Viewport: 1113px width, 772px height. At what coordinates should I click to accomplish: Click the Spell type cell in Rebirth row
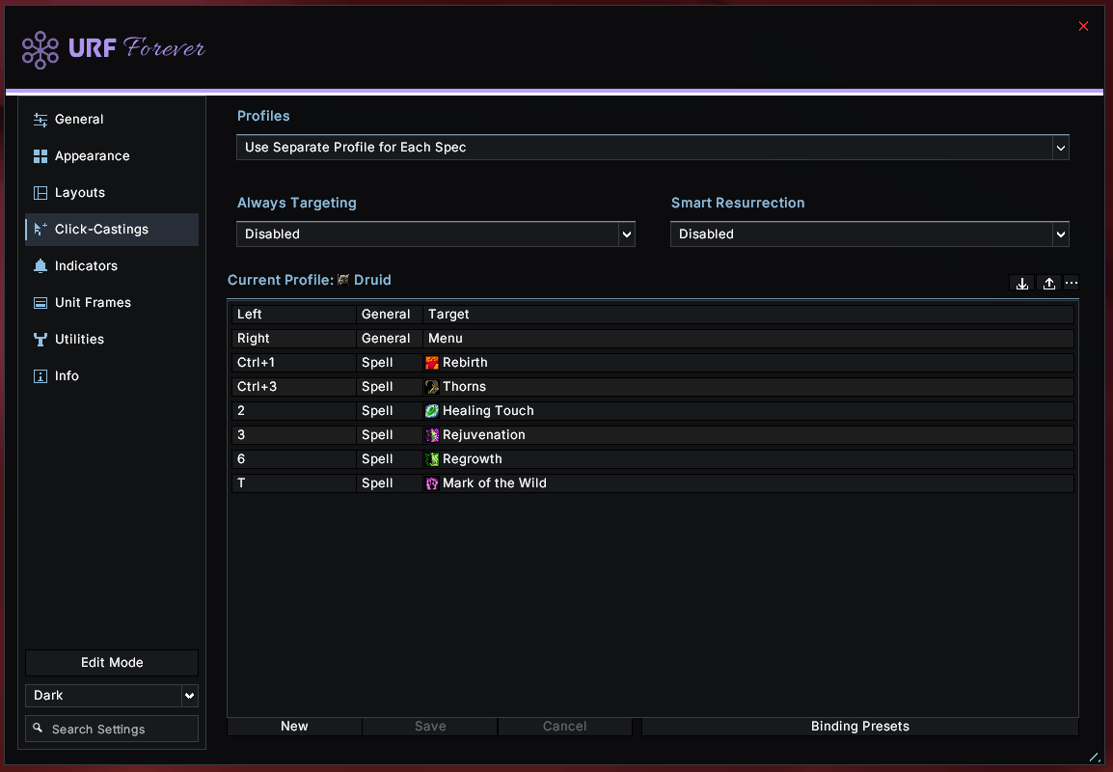pyautogui.click(x=389, y=363)
